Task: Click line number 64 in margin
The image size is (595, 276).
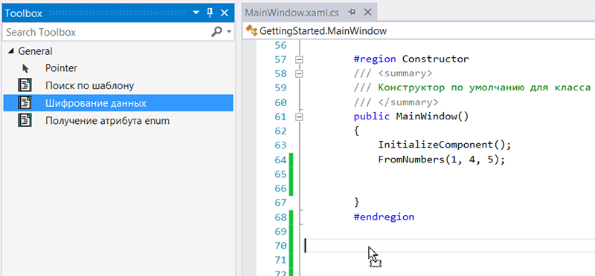Action: click(x=280, y=160)
